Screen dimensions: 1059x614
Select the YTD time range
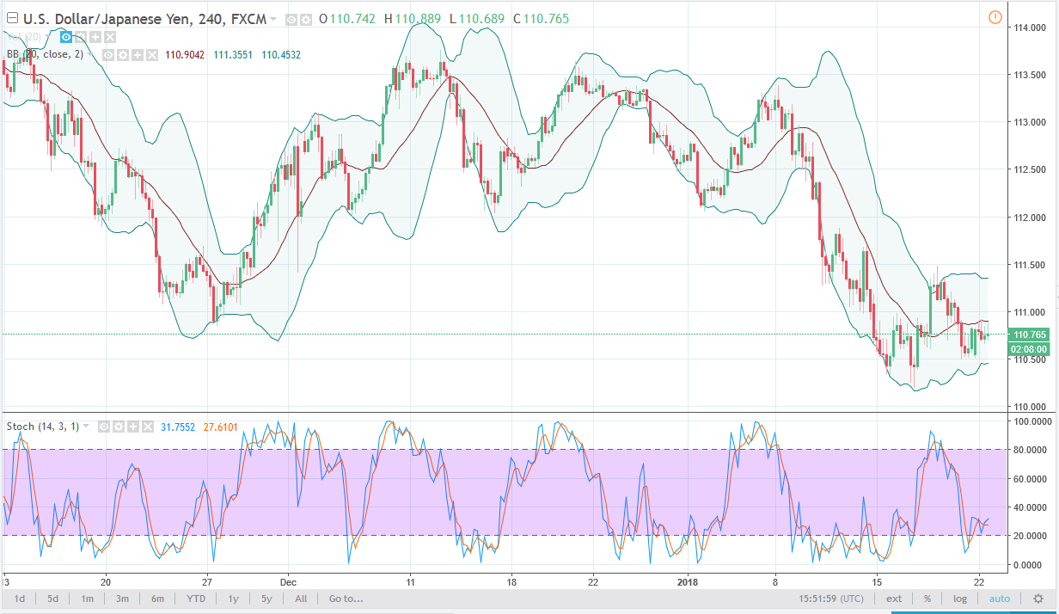click(195, 599)
